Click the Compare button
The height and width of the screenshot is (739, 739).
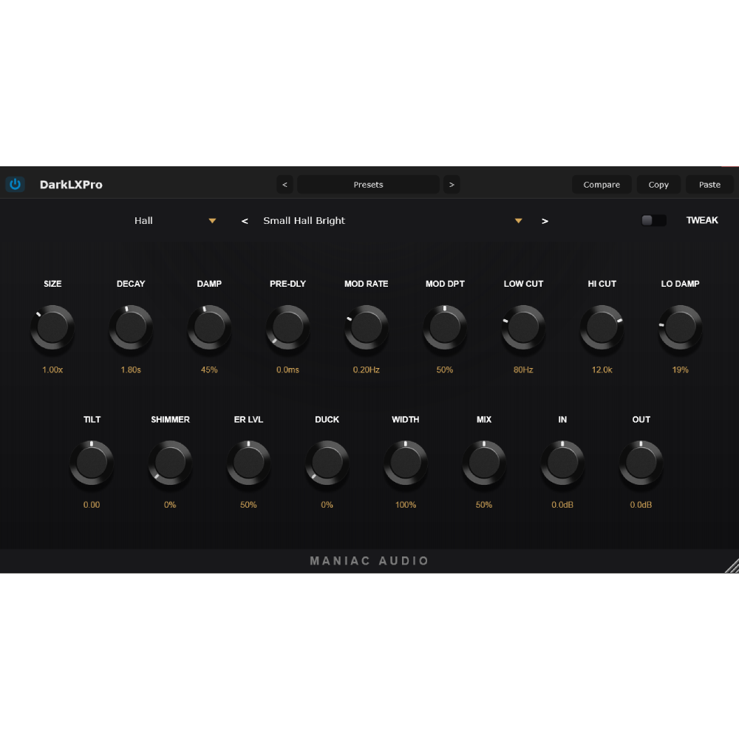(602, 184)
